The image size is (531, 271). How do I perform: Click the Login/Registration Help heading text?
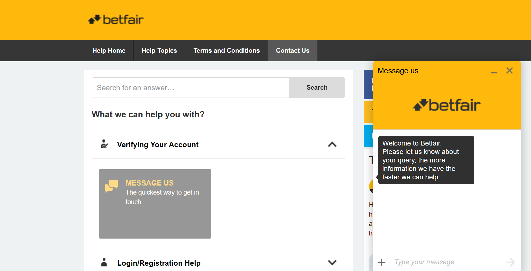[x=159, y=263]
